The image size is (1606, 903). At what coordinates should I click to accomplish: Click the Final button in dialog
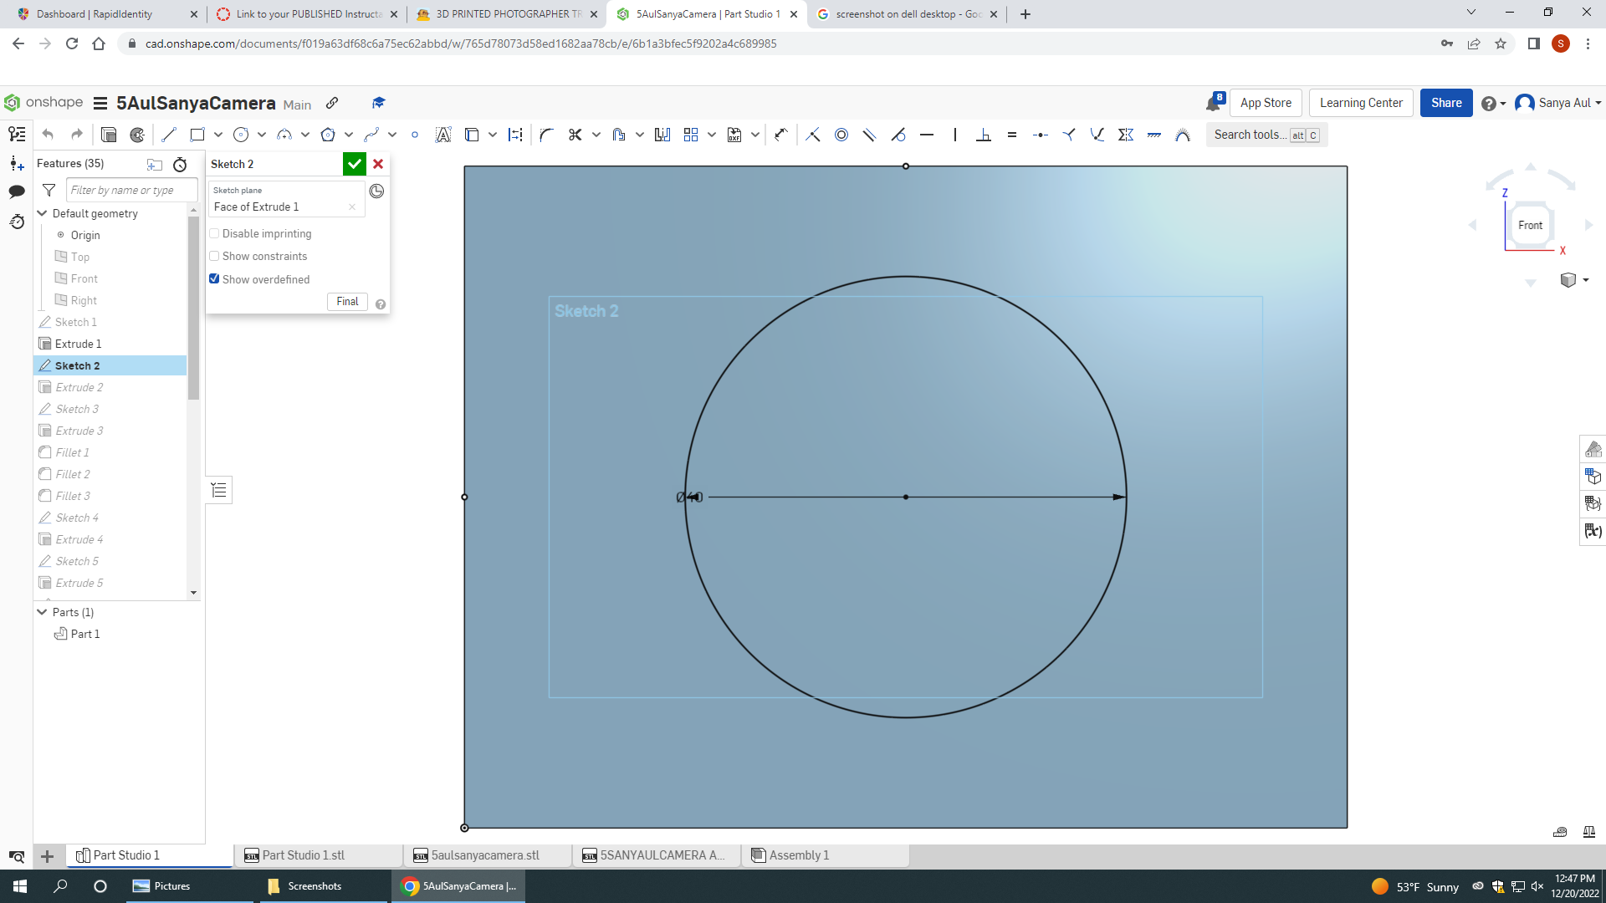pyautogui.click(x=346, y=301)
